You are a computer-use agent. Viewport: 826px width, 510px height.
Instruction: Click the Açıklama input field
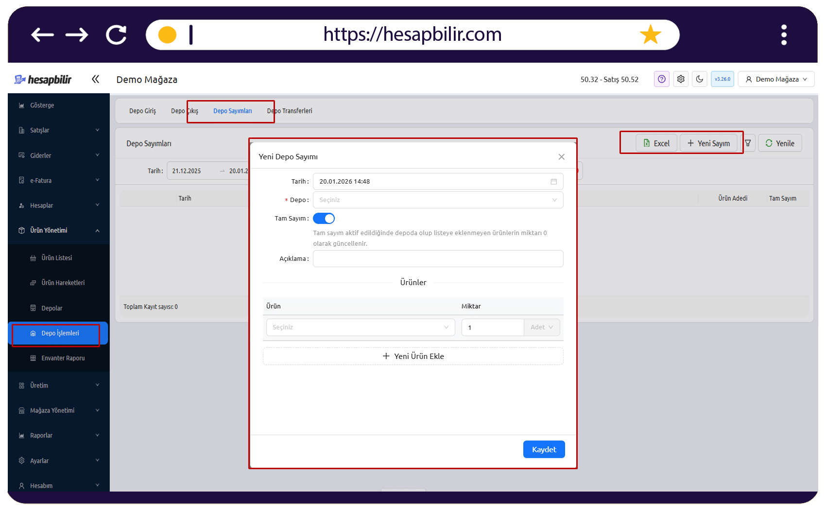coord(438,259)
